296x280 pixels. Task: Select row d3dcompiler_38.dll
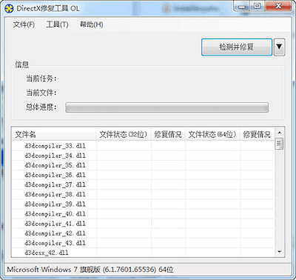[x=144, y=194]
